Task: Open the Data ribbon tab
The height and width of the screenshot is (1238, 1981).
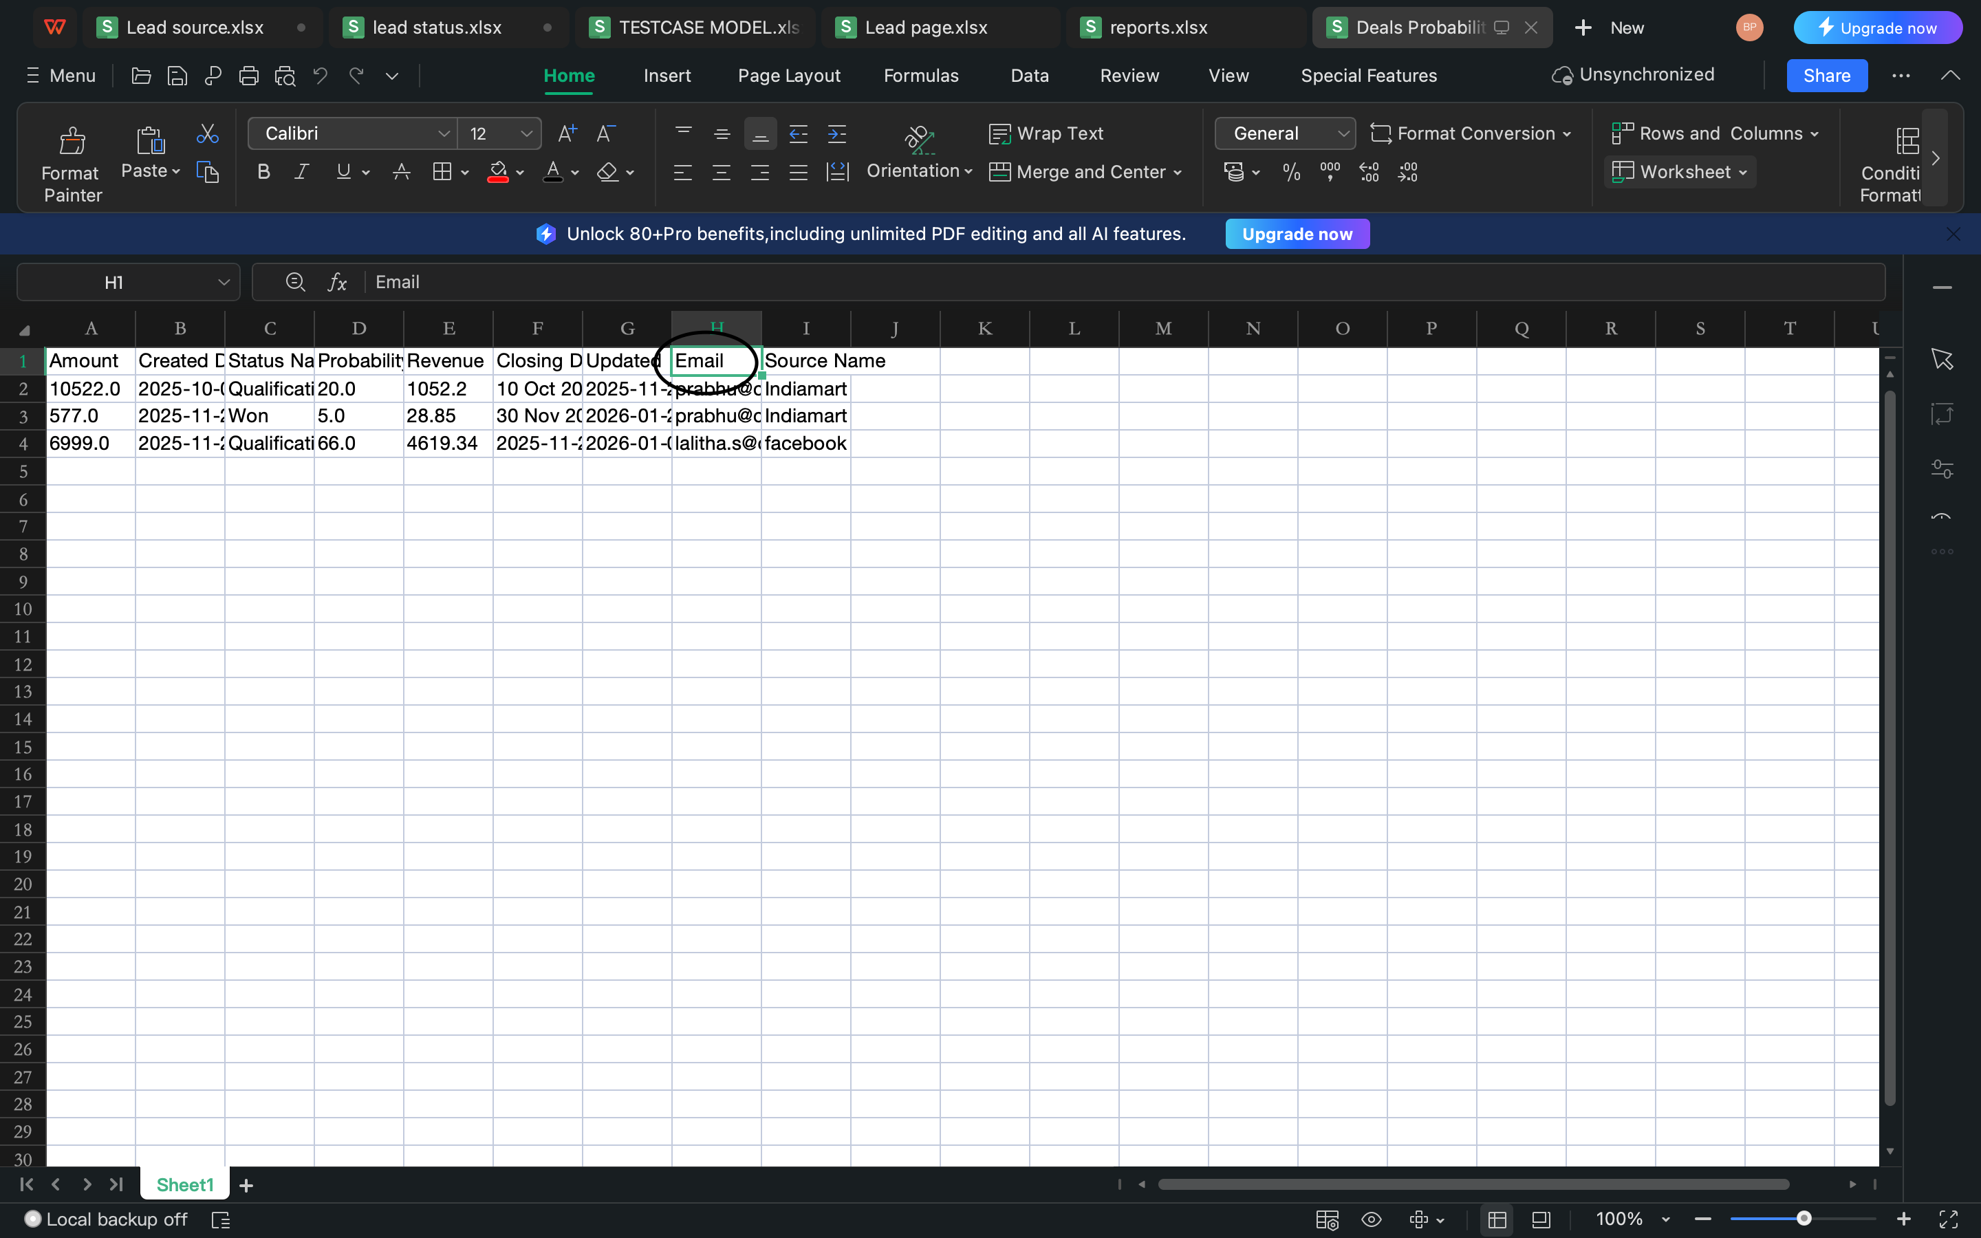Action: [x=1030, y=76]
